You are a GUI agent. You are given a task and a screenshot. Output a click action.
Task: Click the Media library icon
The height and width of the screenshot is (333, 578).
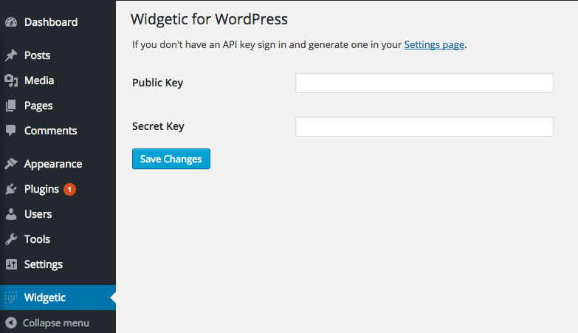point(11,80)
